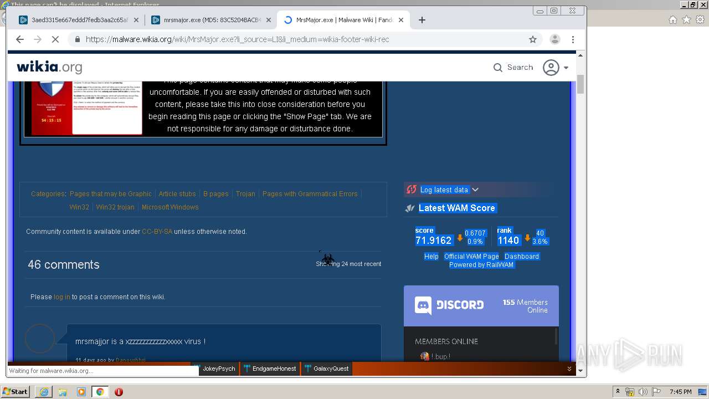Open the Chrome profile avatar
Viewport: 709px width, 399px height.
pyautogui.click(x=554, y=39)
